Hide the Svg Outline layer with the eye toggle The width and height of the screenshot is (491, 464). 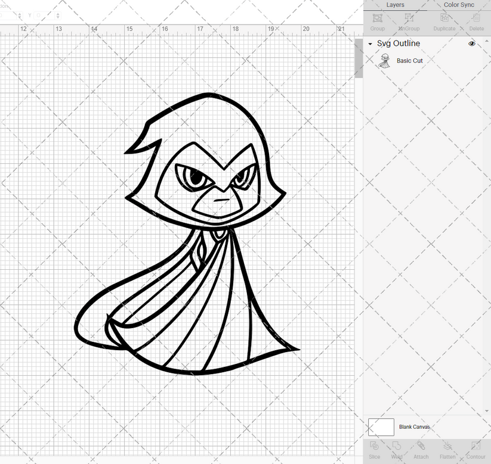point(471,43)
